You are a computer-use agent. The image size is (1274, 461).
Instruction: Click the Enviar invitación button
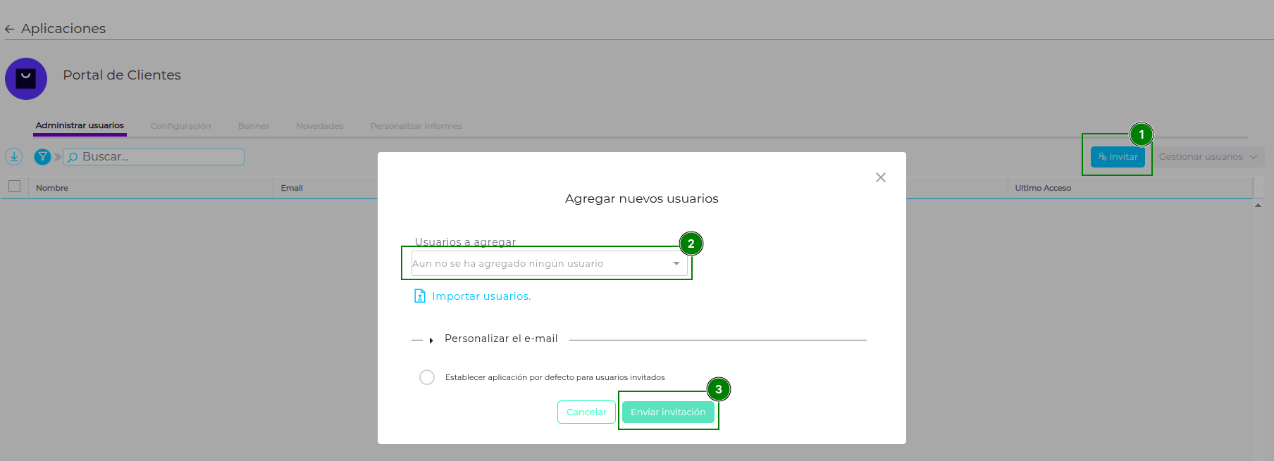[x=668, y=412]
